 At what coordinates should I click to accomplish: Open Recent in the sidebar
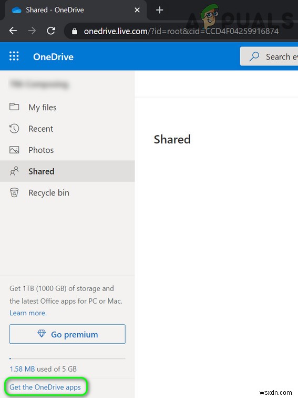click(67, 129)
